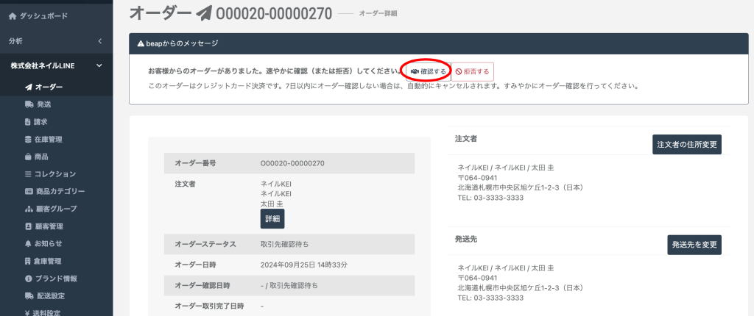Click 発送先を変更 button

tap(694, 245)
